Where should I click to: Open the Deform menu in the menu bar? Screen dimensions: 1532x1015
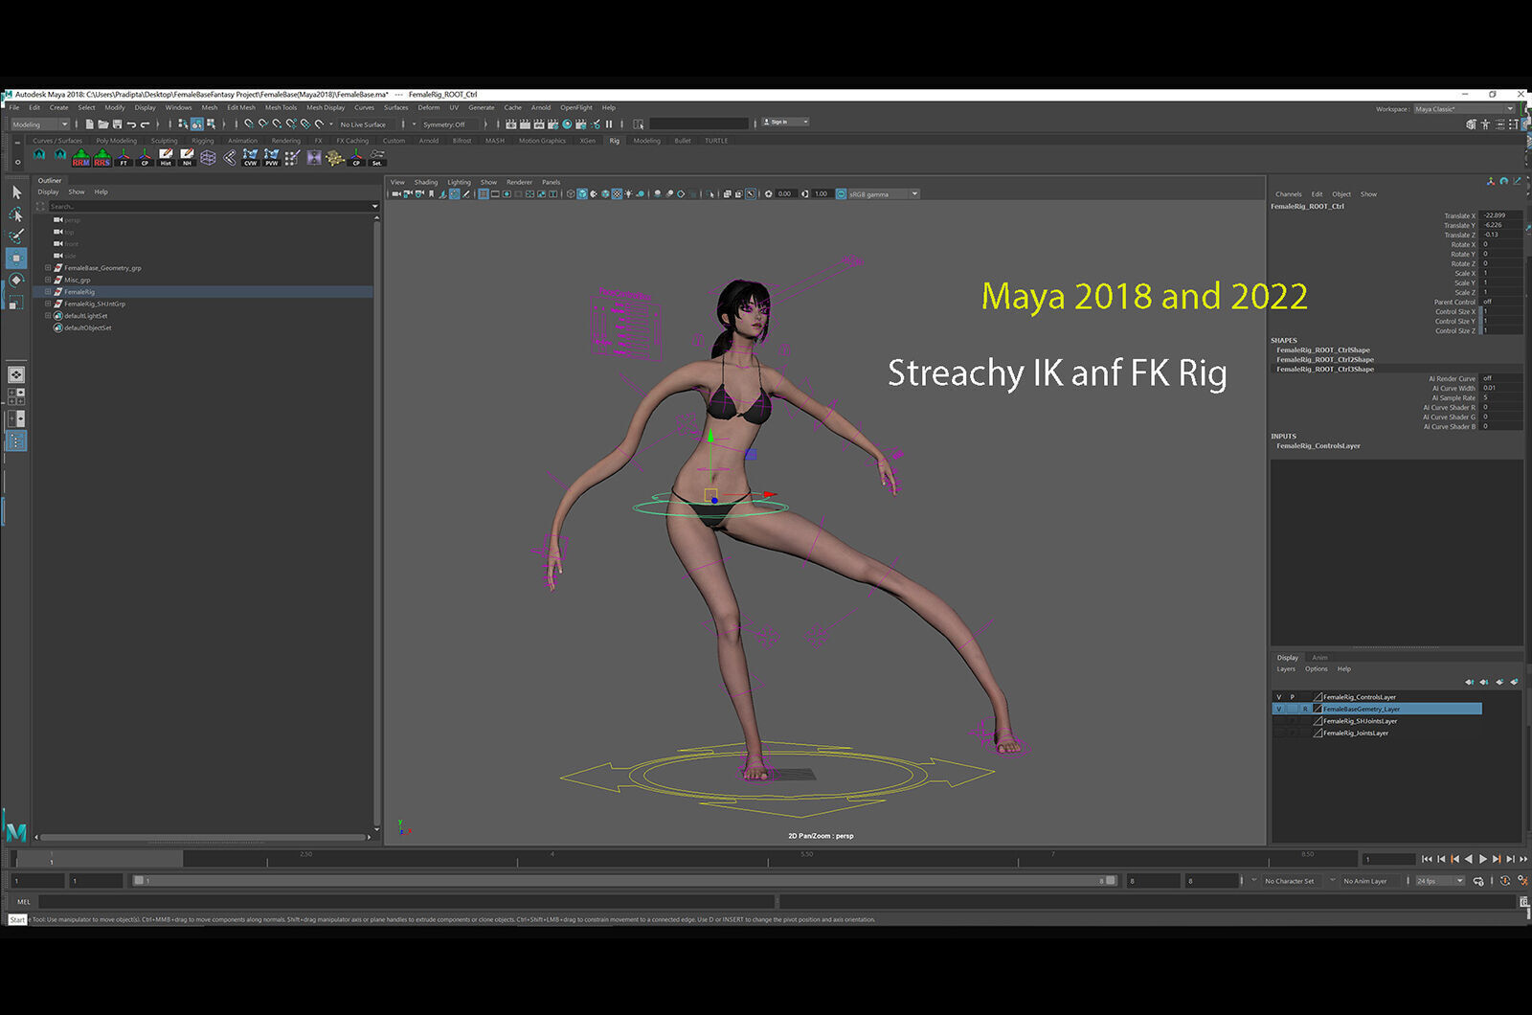tap(429, 107)
